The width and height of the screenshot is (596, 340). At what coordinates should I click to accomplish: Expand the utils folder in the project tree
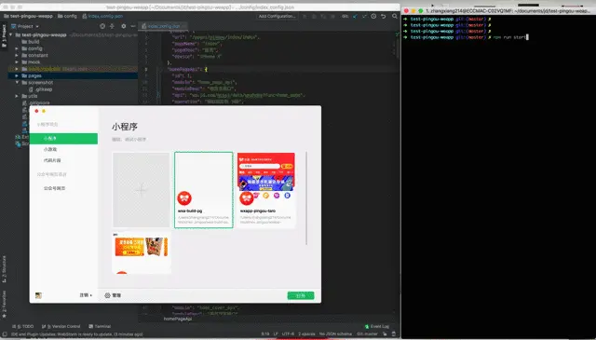17,96
